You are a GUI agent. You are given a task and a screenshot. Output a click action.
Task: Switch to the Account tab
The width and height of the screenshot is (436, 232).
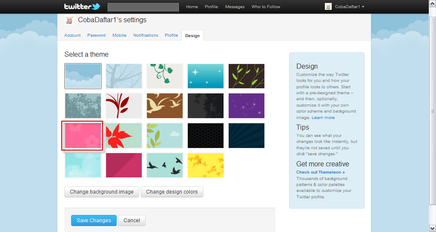tap(72, 35)
